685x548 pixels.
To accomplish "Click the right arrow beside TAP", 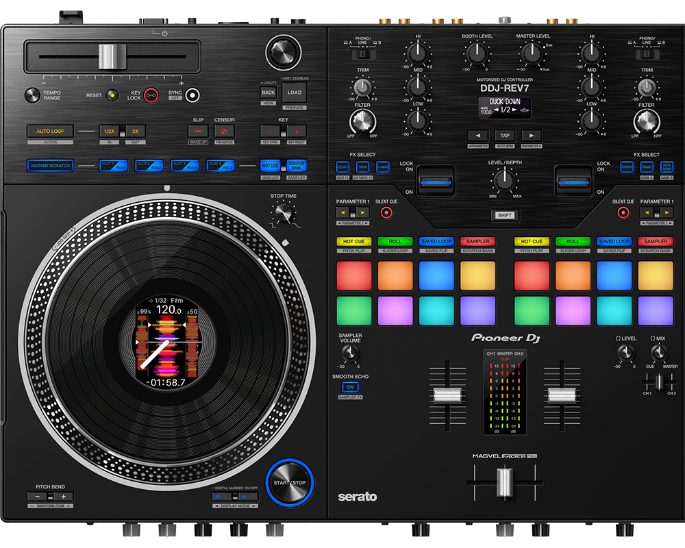I will pyautogui.click(x=532, y=136).
